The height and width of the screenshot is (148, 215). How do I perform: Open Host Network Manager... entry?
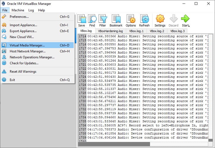coord(37,51)
